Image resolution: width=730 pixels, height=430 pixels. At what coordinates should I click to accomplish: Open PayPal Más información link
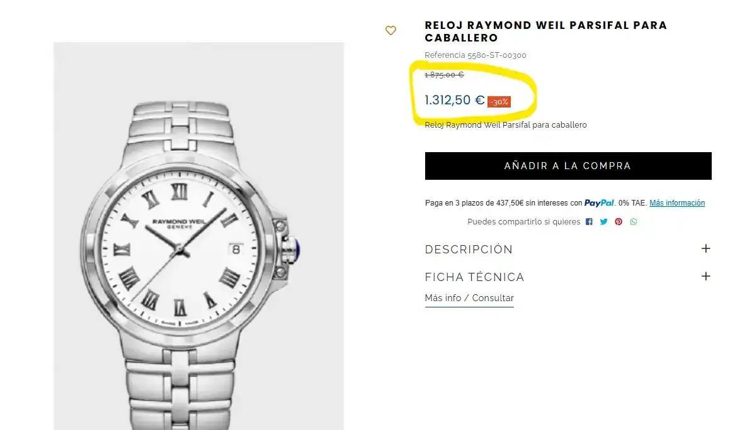click(x=677, y=203)
